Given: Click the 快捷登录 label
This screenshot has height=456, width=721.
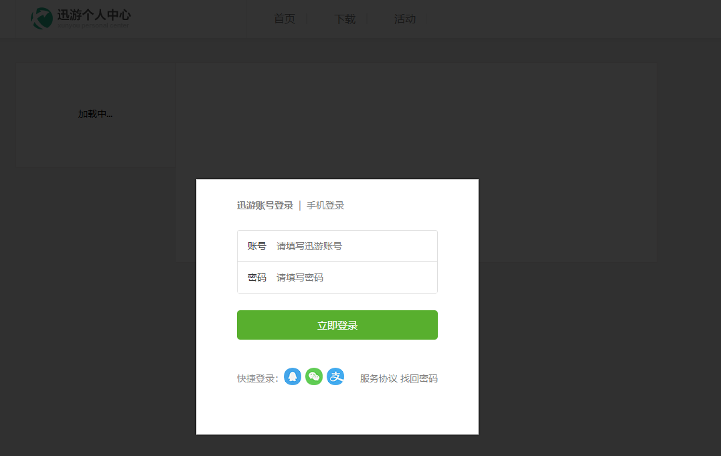Looking at the screenshot, I should coord(258,378).
